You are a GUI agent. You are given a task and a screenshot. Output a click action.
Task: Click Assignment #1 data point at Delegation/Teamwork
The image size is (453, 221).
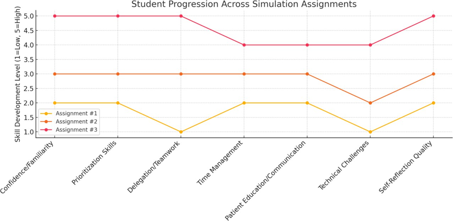pos(181,132)
